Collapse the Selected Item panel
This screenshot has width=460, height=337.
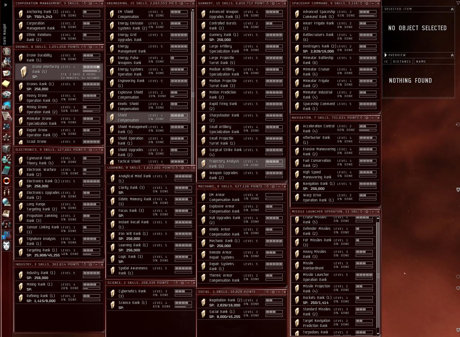452,9
